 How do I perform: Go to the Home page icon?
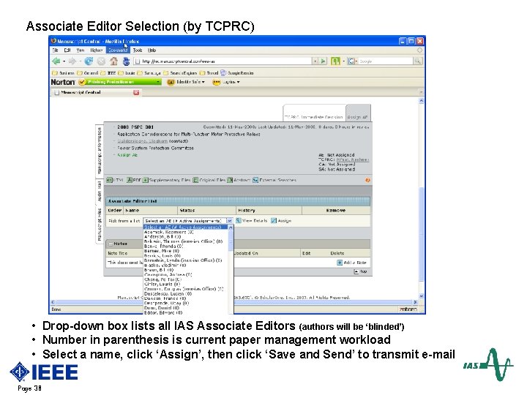[114, 61]
